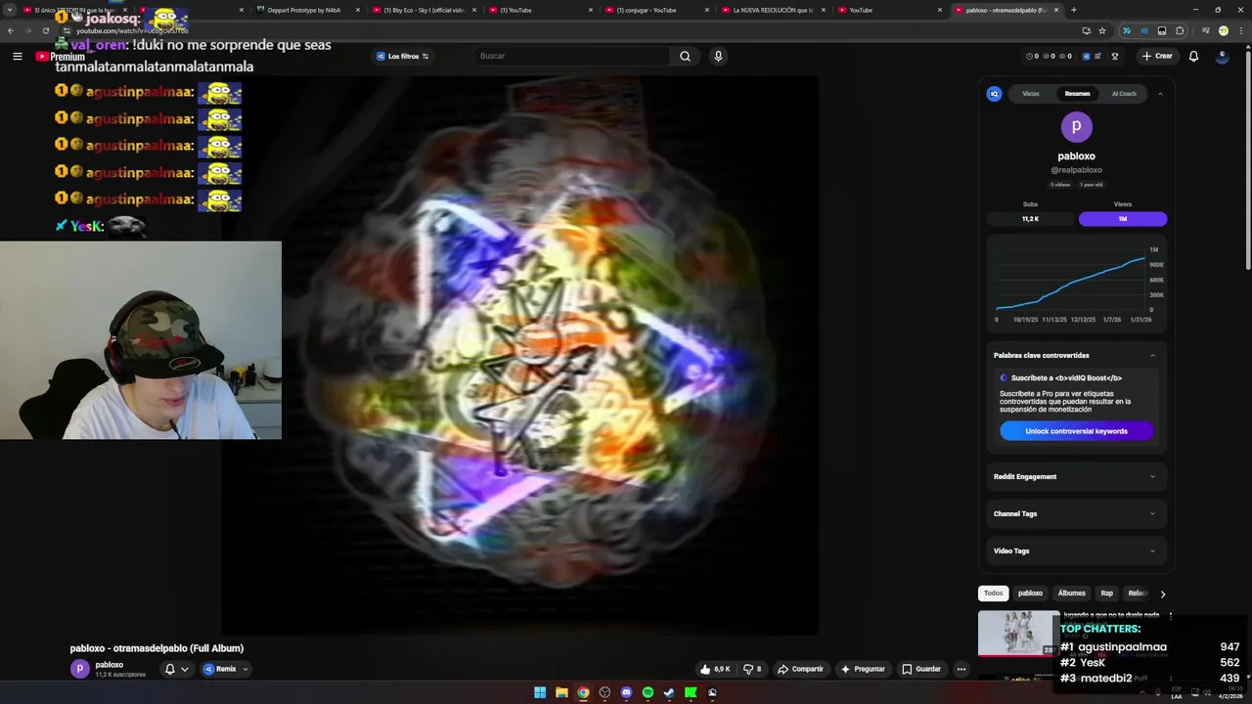Collapse the vidIQ panel with the top chevron
The width and height of the screenshot is (1252, 704).
(1160, 94)
